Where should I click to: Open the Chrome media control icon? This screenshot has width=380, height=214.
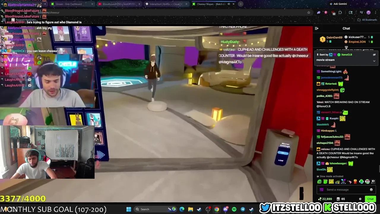361,12
